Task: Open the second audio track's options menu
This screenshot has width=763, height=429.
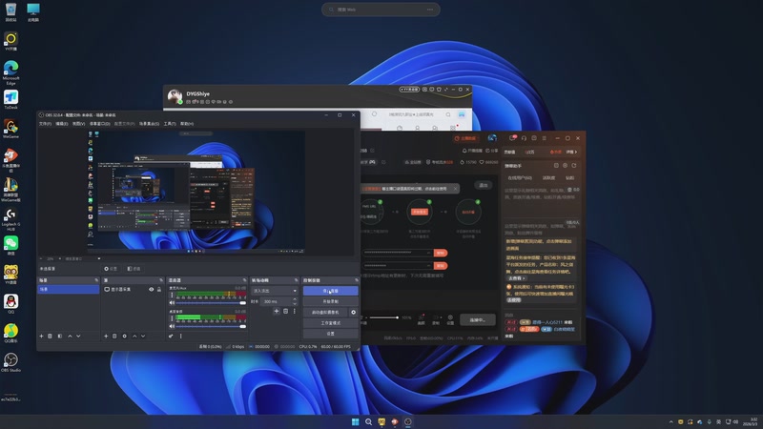Action: tap(172, 318)
